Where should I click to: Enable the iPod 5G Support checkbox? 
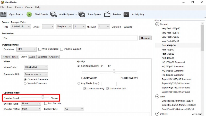tap(62, 49)
